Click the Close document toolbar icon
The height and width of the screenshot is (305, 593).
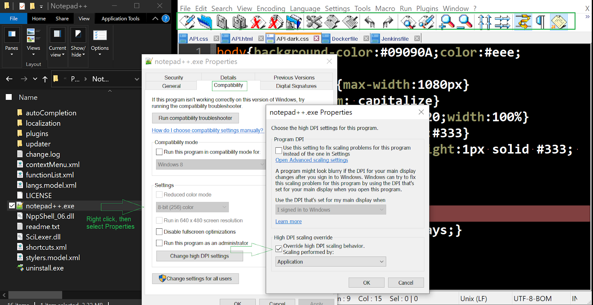[258, 22]
